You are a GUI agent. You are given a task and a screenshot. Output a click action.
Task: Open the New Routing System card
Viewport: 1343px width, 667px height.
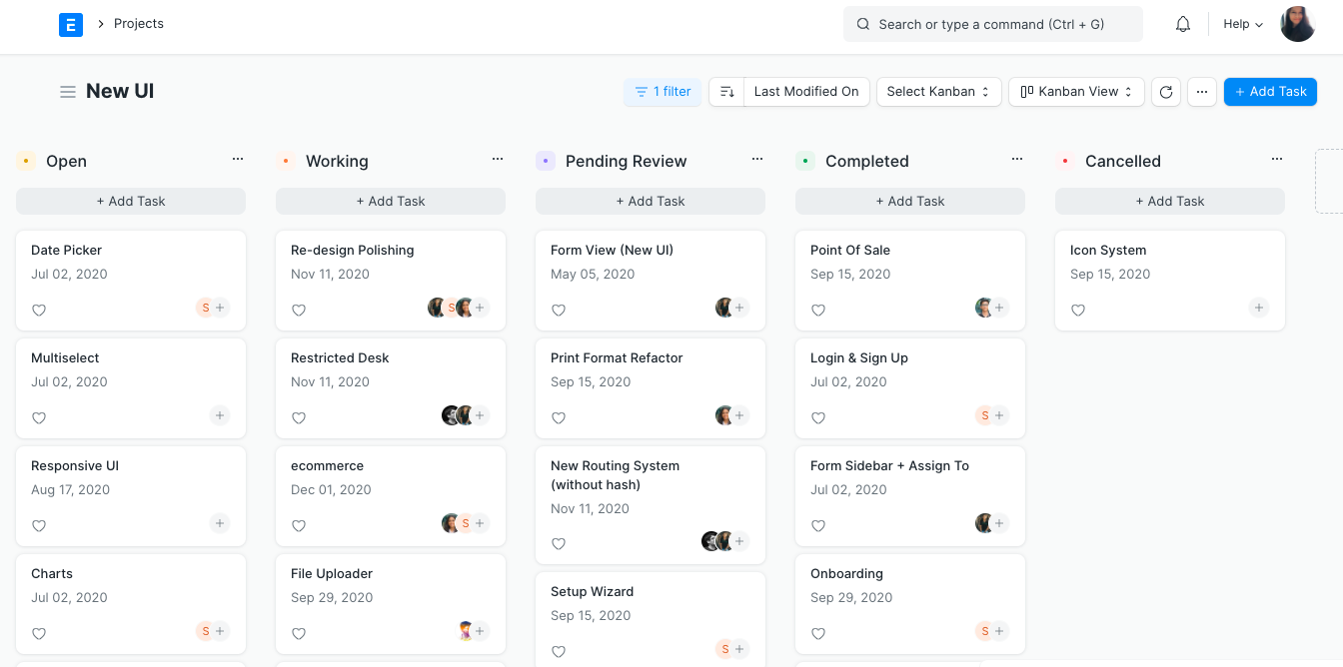coord(651,504)
